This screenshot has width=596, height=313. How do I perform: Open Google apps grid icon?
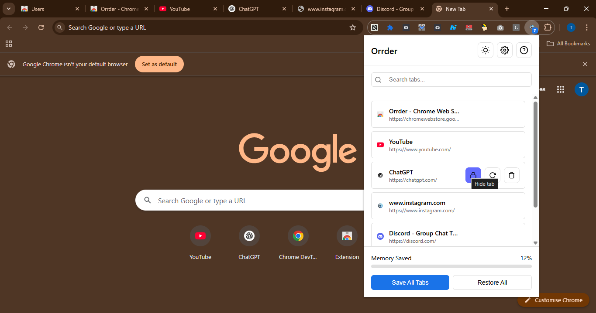pos(561,89)
